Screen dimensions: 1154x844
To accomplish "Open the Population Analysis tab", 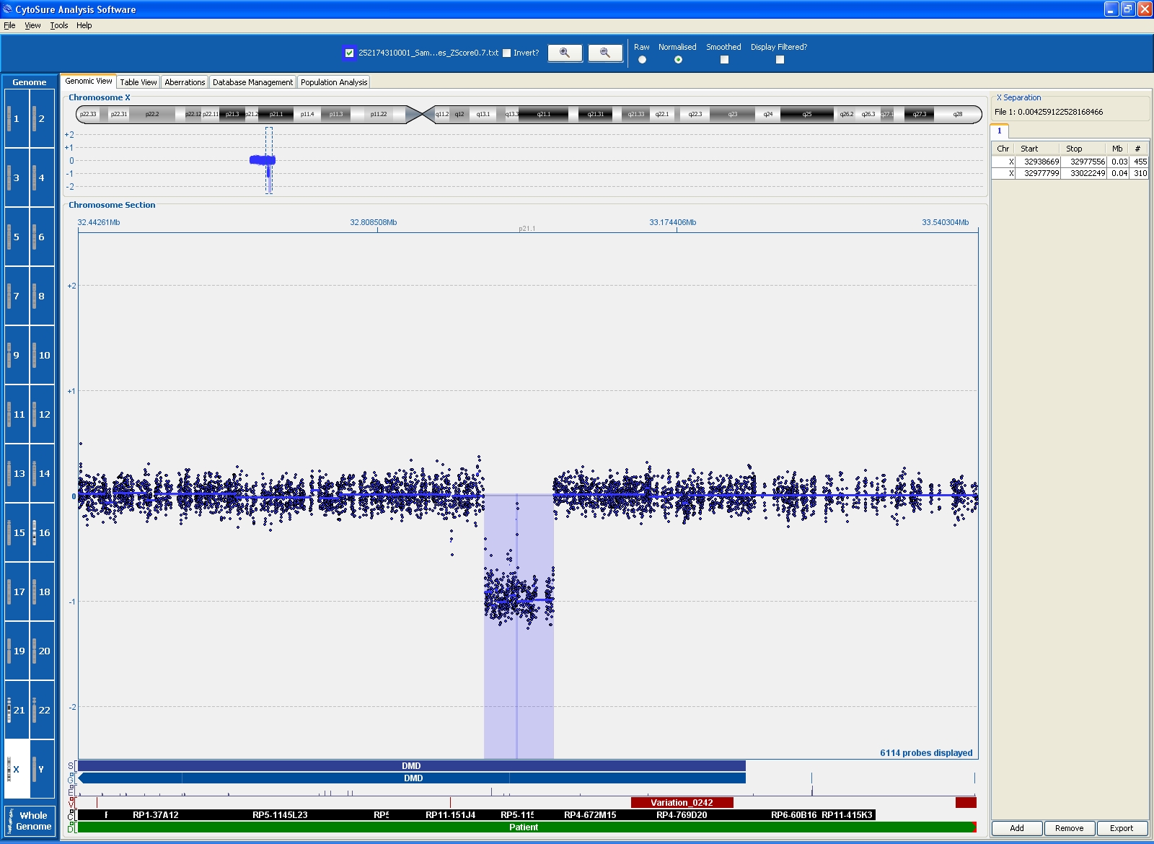I will 334,82.
